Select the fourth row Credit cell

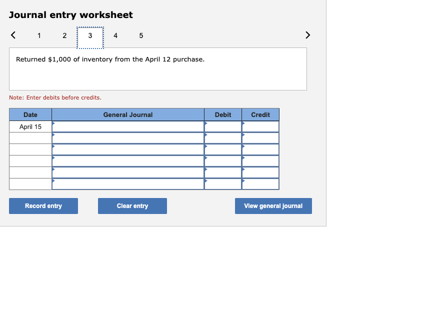tap(260, 161)
